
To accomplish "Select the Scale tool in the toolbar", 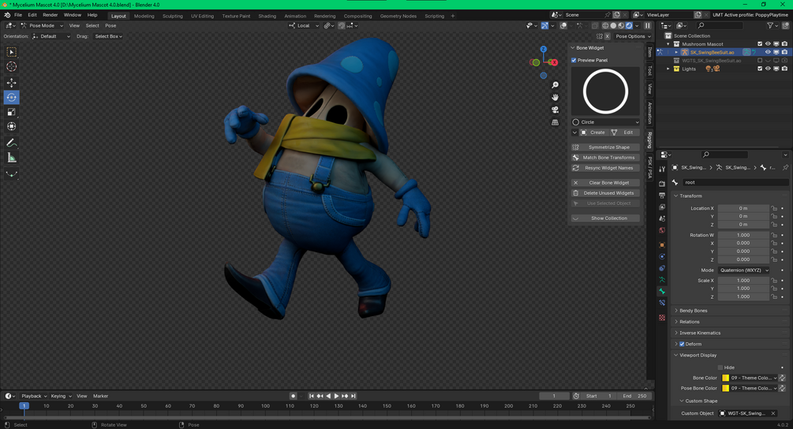I will [x=12, y=112].
